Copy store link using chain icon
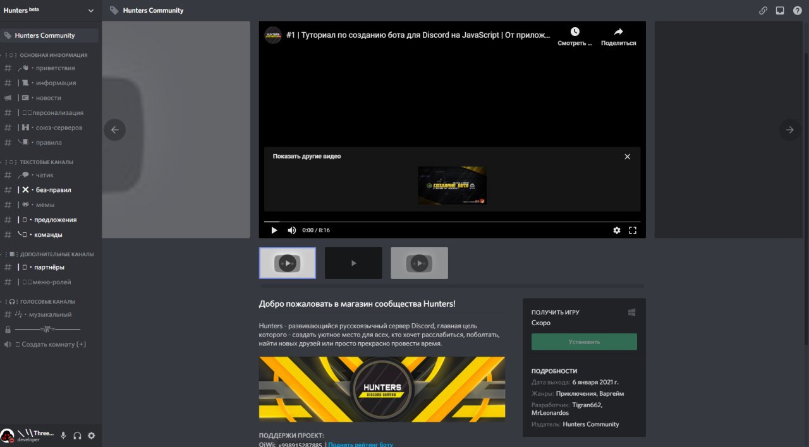This screenshot has height=447, width=809. pos(763,11)
